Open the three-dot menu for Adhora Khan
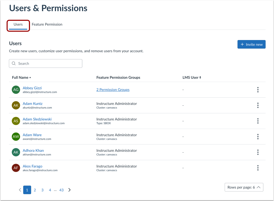274x201 pixels. point(258,152)
